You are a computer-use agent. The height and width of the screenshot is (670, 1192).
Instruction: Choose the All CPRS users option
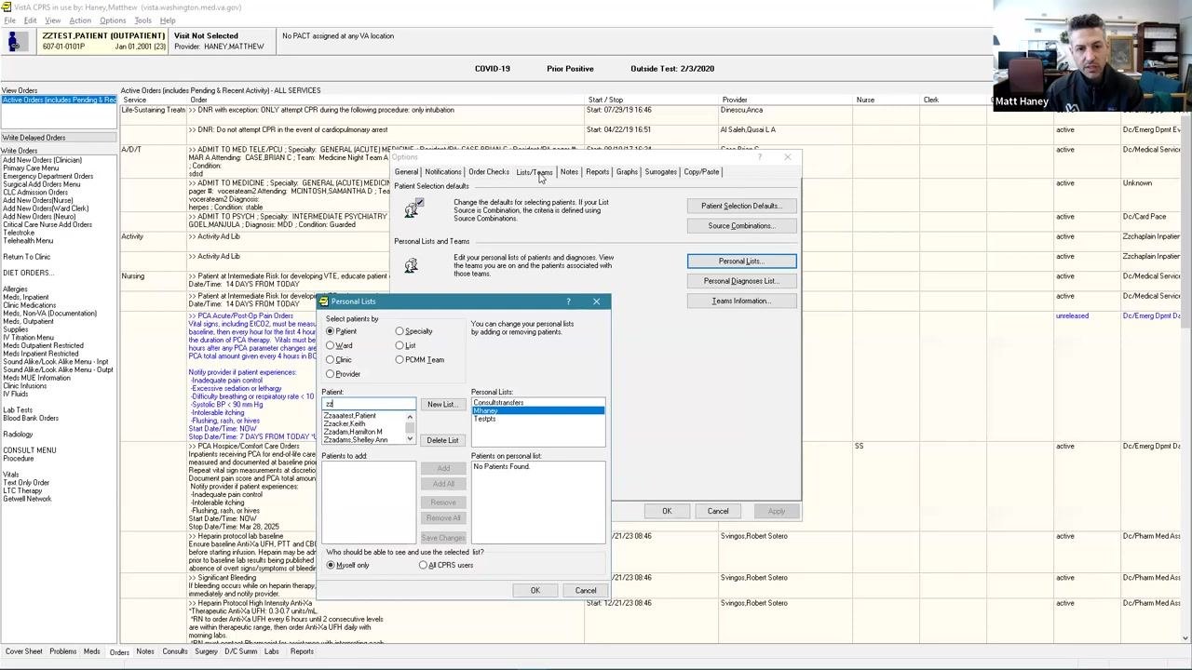click(x=424, y=565)
